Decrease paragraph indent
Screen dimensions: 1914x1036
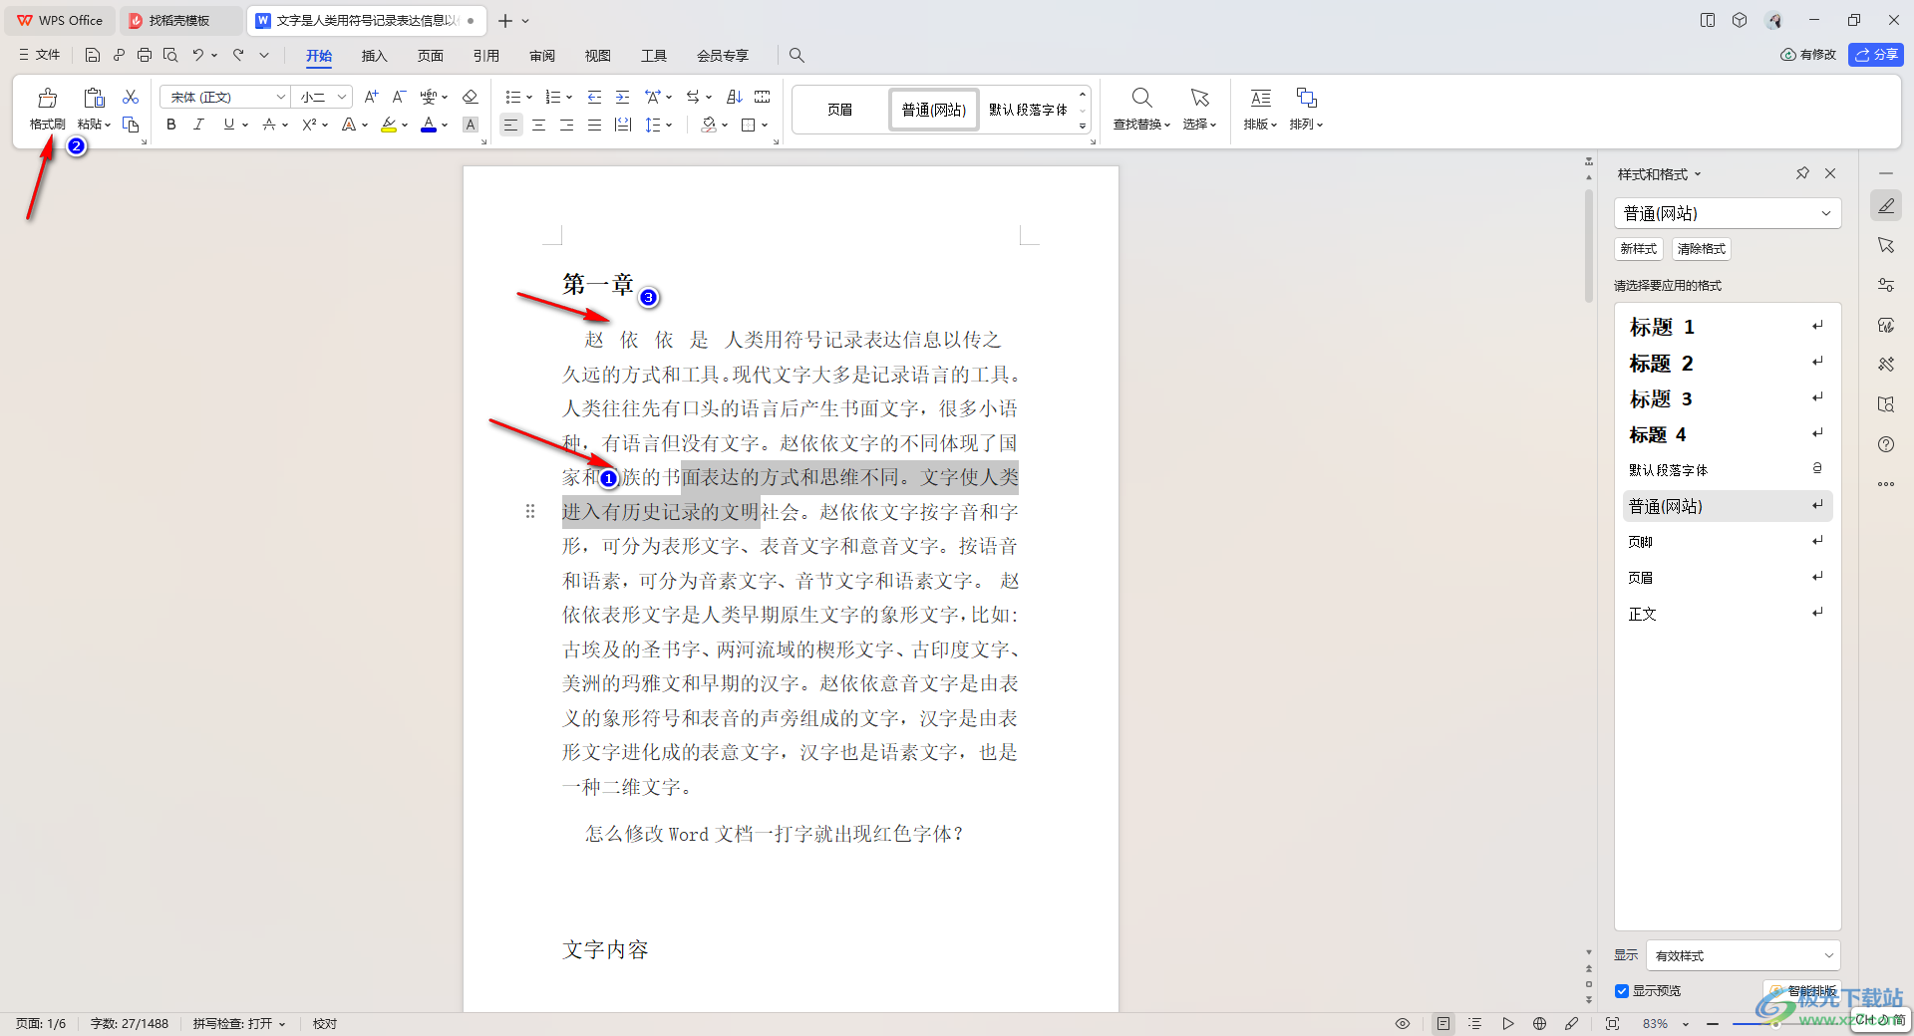tap(594, 97)
